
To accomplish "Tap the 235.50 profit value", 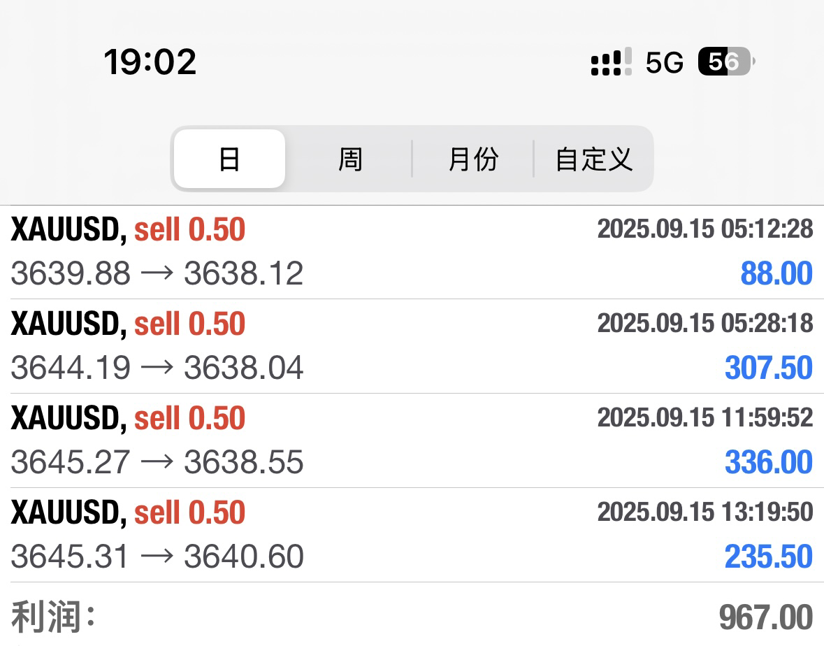I will (768, 556).
